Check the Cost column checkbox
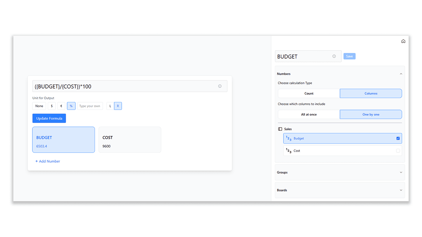 [398, 150]
